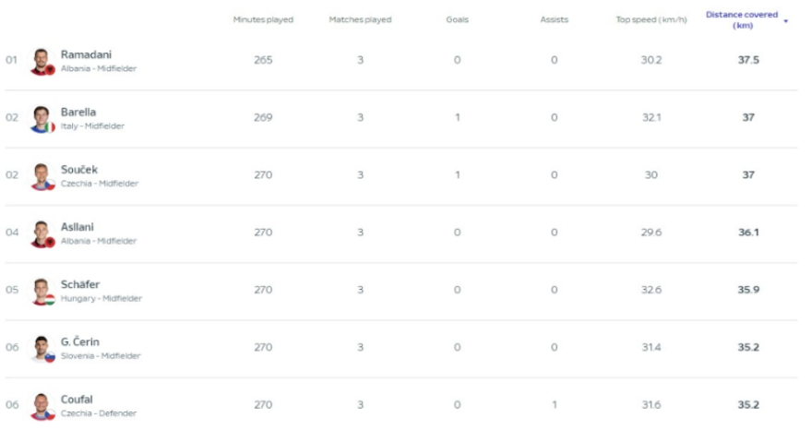Sort table by Matches played column
812x430 pixels.
click(x=360, y=19)
